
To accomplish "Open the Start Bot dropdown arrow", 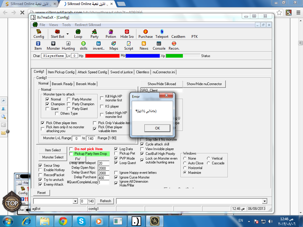I will coord(68,34).
